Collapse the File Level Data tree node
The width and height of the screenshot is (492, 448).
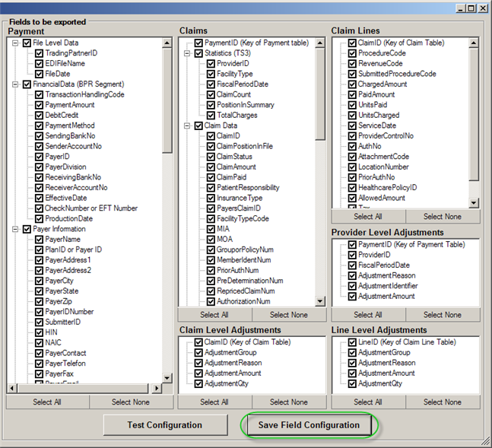[16, 43]
